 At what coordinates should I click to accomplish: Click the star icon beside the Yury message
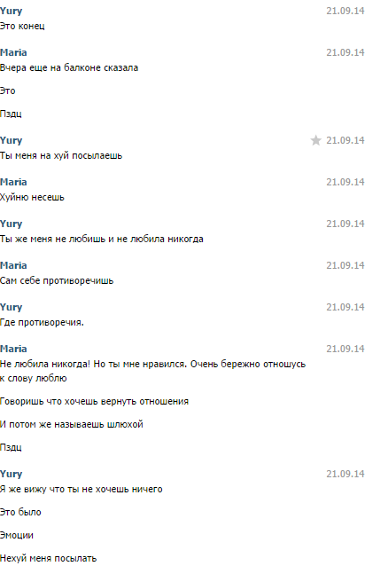pyautogui.click(x=315, y=140)
